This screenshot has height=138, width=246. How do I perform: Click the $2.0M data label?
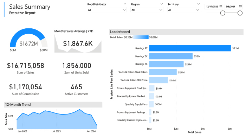181,73
